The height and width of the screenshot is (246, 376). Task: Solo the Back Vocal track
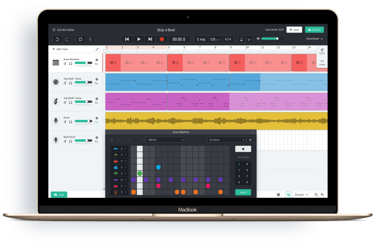tap(70, 141)
